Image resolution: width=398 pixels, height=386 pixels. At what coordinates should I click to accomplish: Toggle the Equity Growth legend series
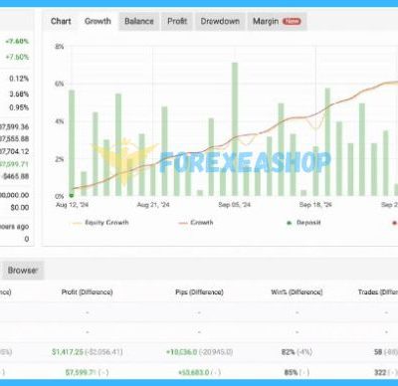click(100, 223)
